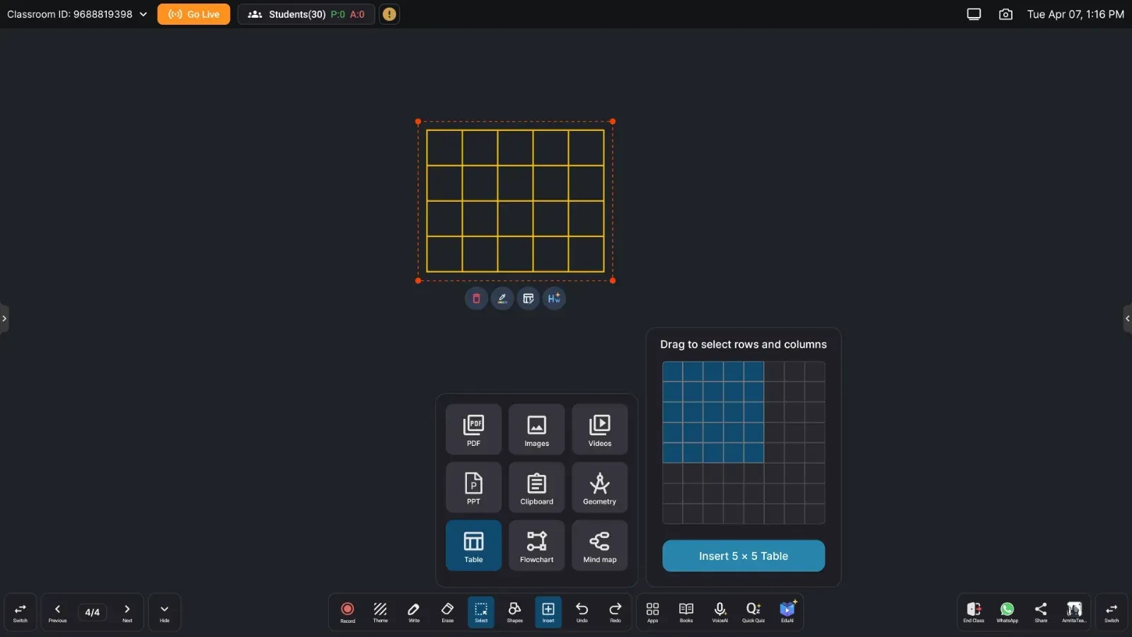Expand the left side panel arrow
1132x637 pixels.
[x=4, y=318]
